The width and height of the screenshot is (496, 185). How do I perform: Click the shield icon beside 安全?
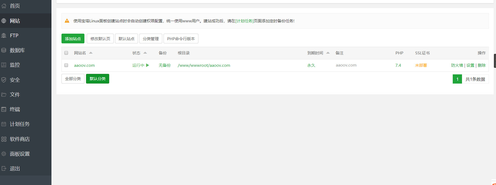[4, 80]
